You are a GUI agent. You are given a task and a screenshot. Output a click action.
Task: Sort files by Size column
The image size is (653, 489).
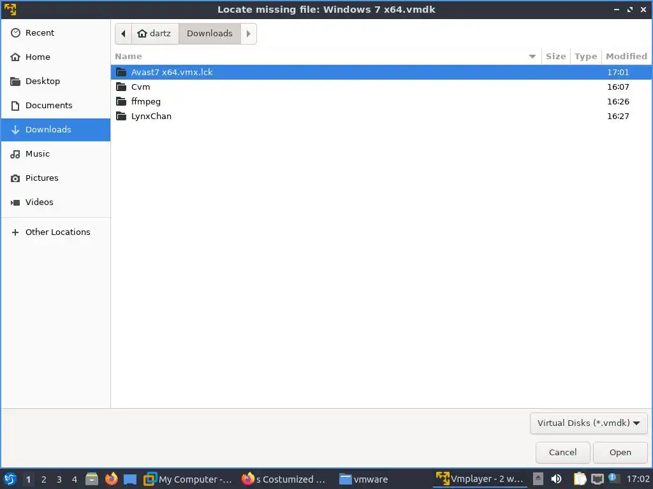pyautogui.click(x=555, y=56)
